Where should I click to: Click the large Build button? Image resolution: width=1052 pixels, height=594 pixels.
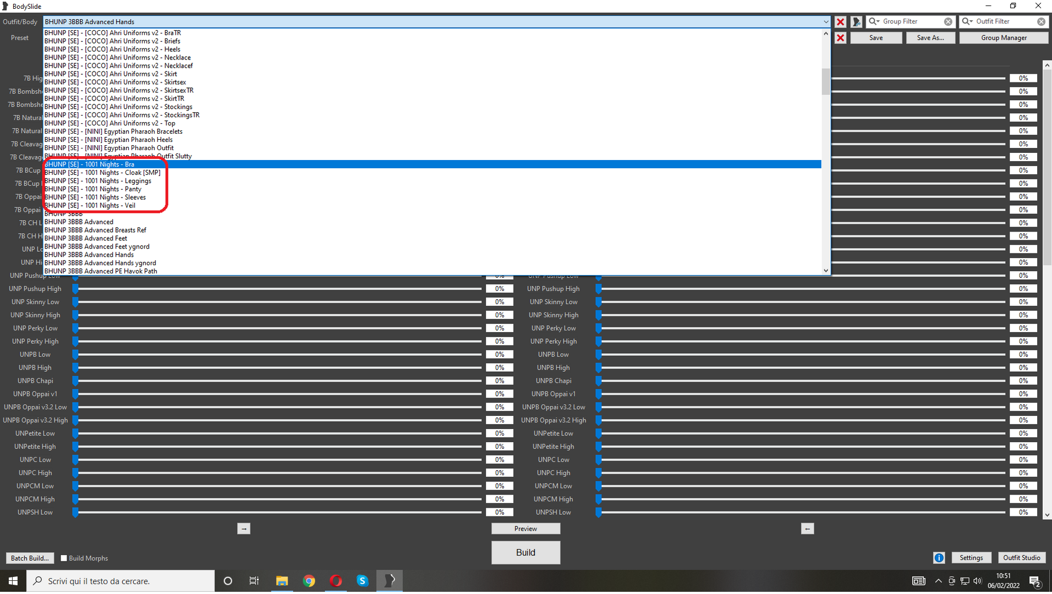(525, 552)
